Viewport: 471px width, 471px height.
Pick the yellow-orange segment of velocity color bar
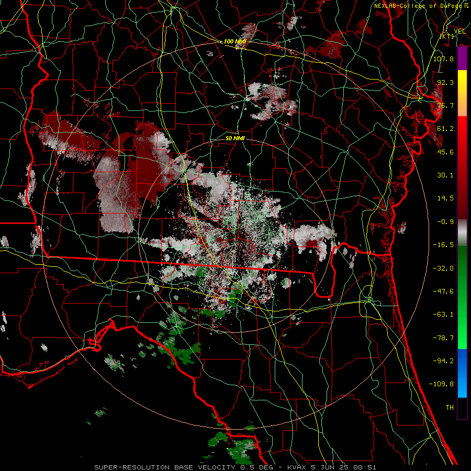click(x=462, y=93)
